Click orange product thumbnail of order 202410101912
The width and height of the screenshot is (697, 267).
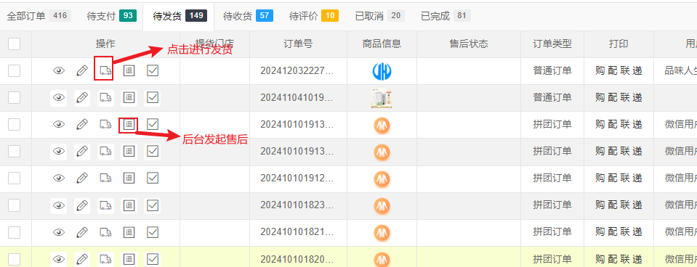(x=382, y=179)
